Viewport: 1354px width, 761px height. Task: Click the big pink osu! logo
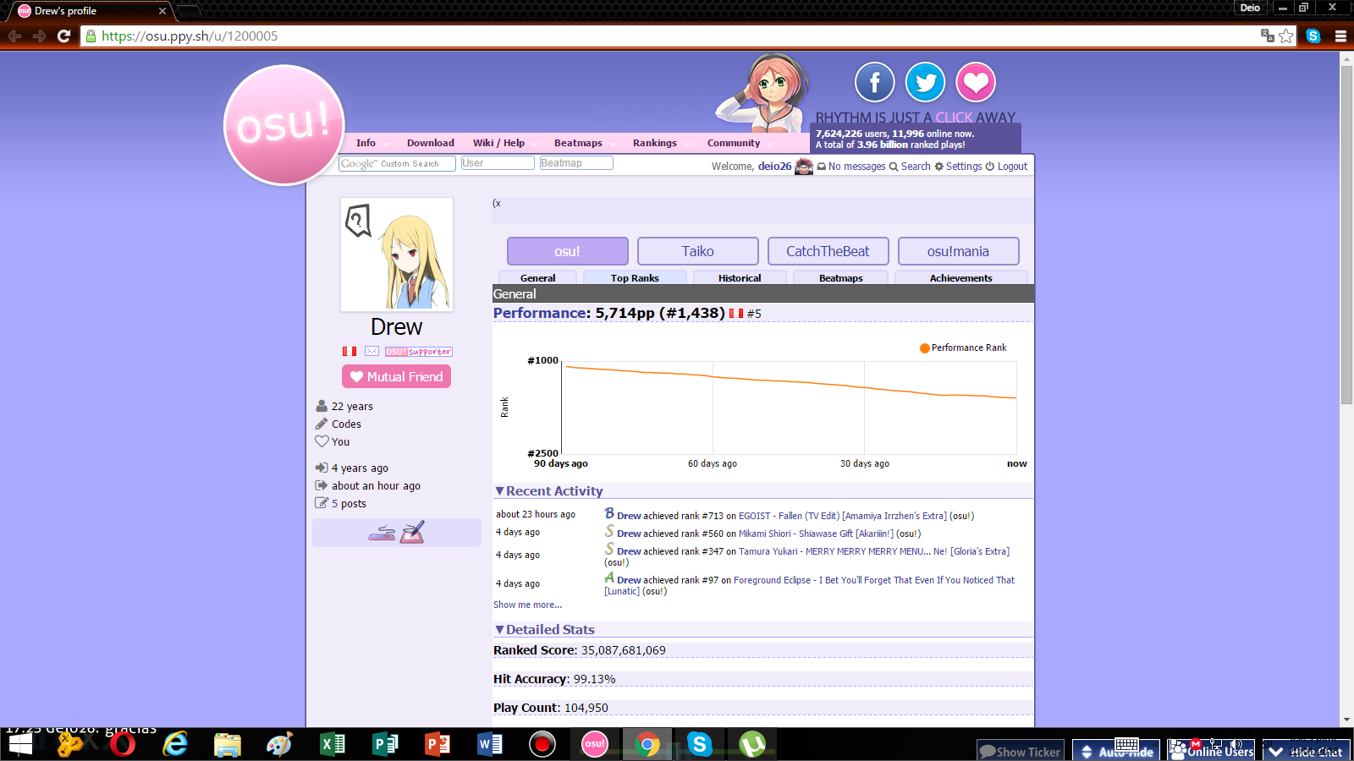284,125
